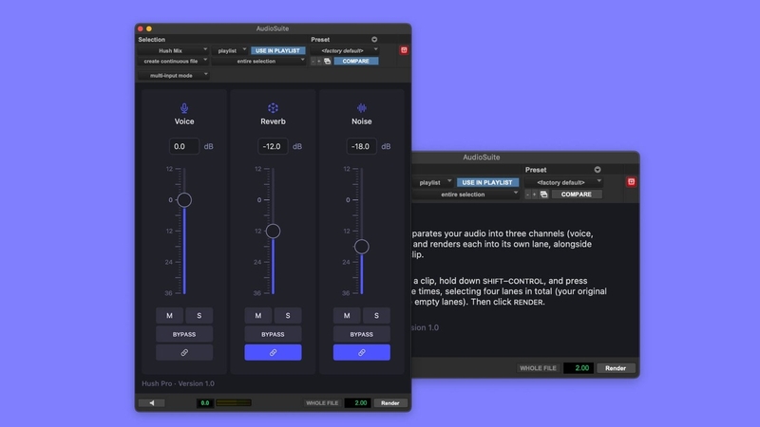Screen dimensions: 760x427
Task: Unlink the Reverb channel fader
Action: (x=273, y=352)
